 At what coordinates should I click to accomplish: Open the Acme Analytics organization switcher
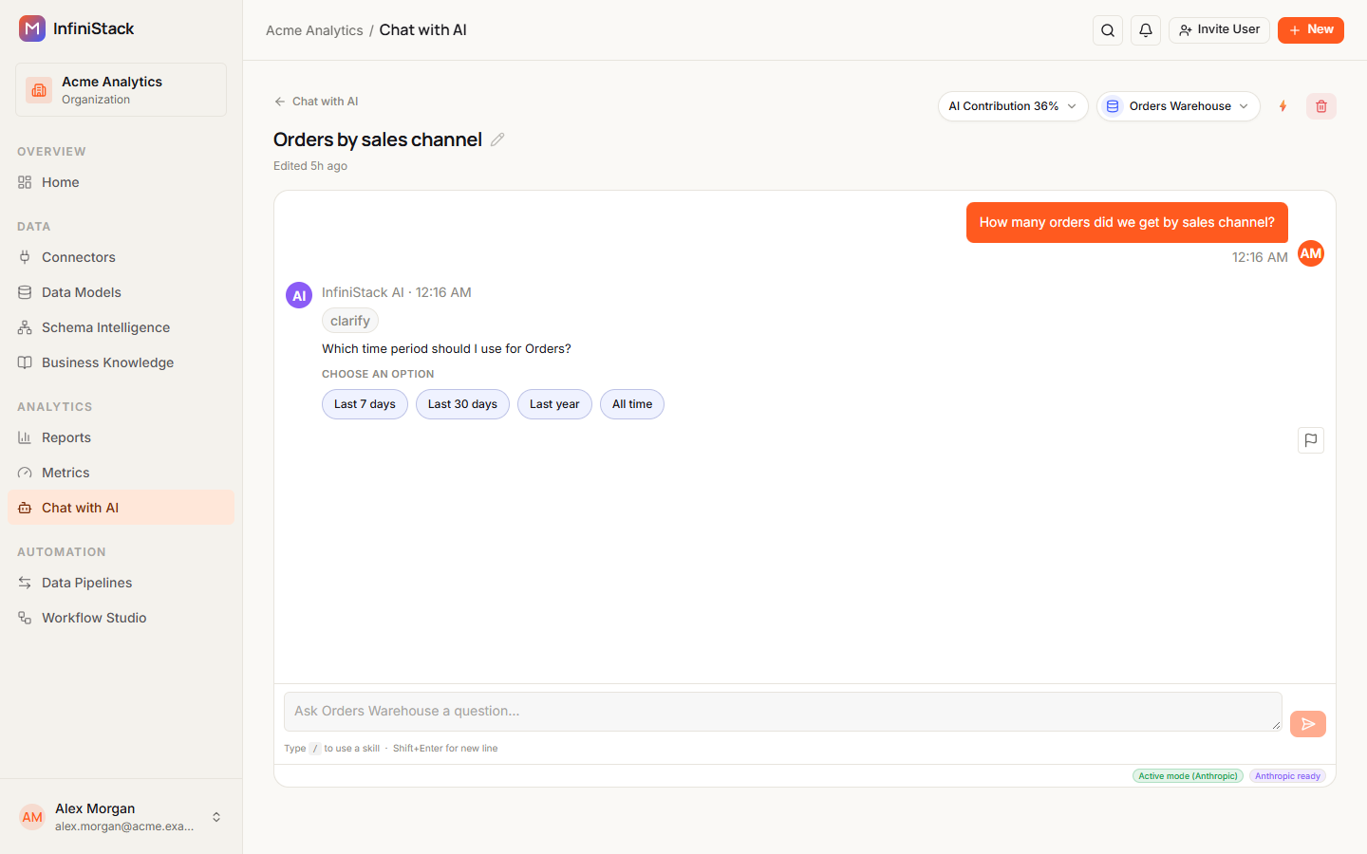coord(121,90)
